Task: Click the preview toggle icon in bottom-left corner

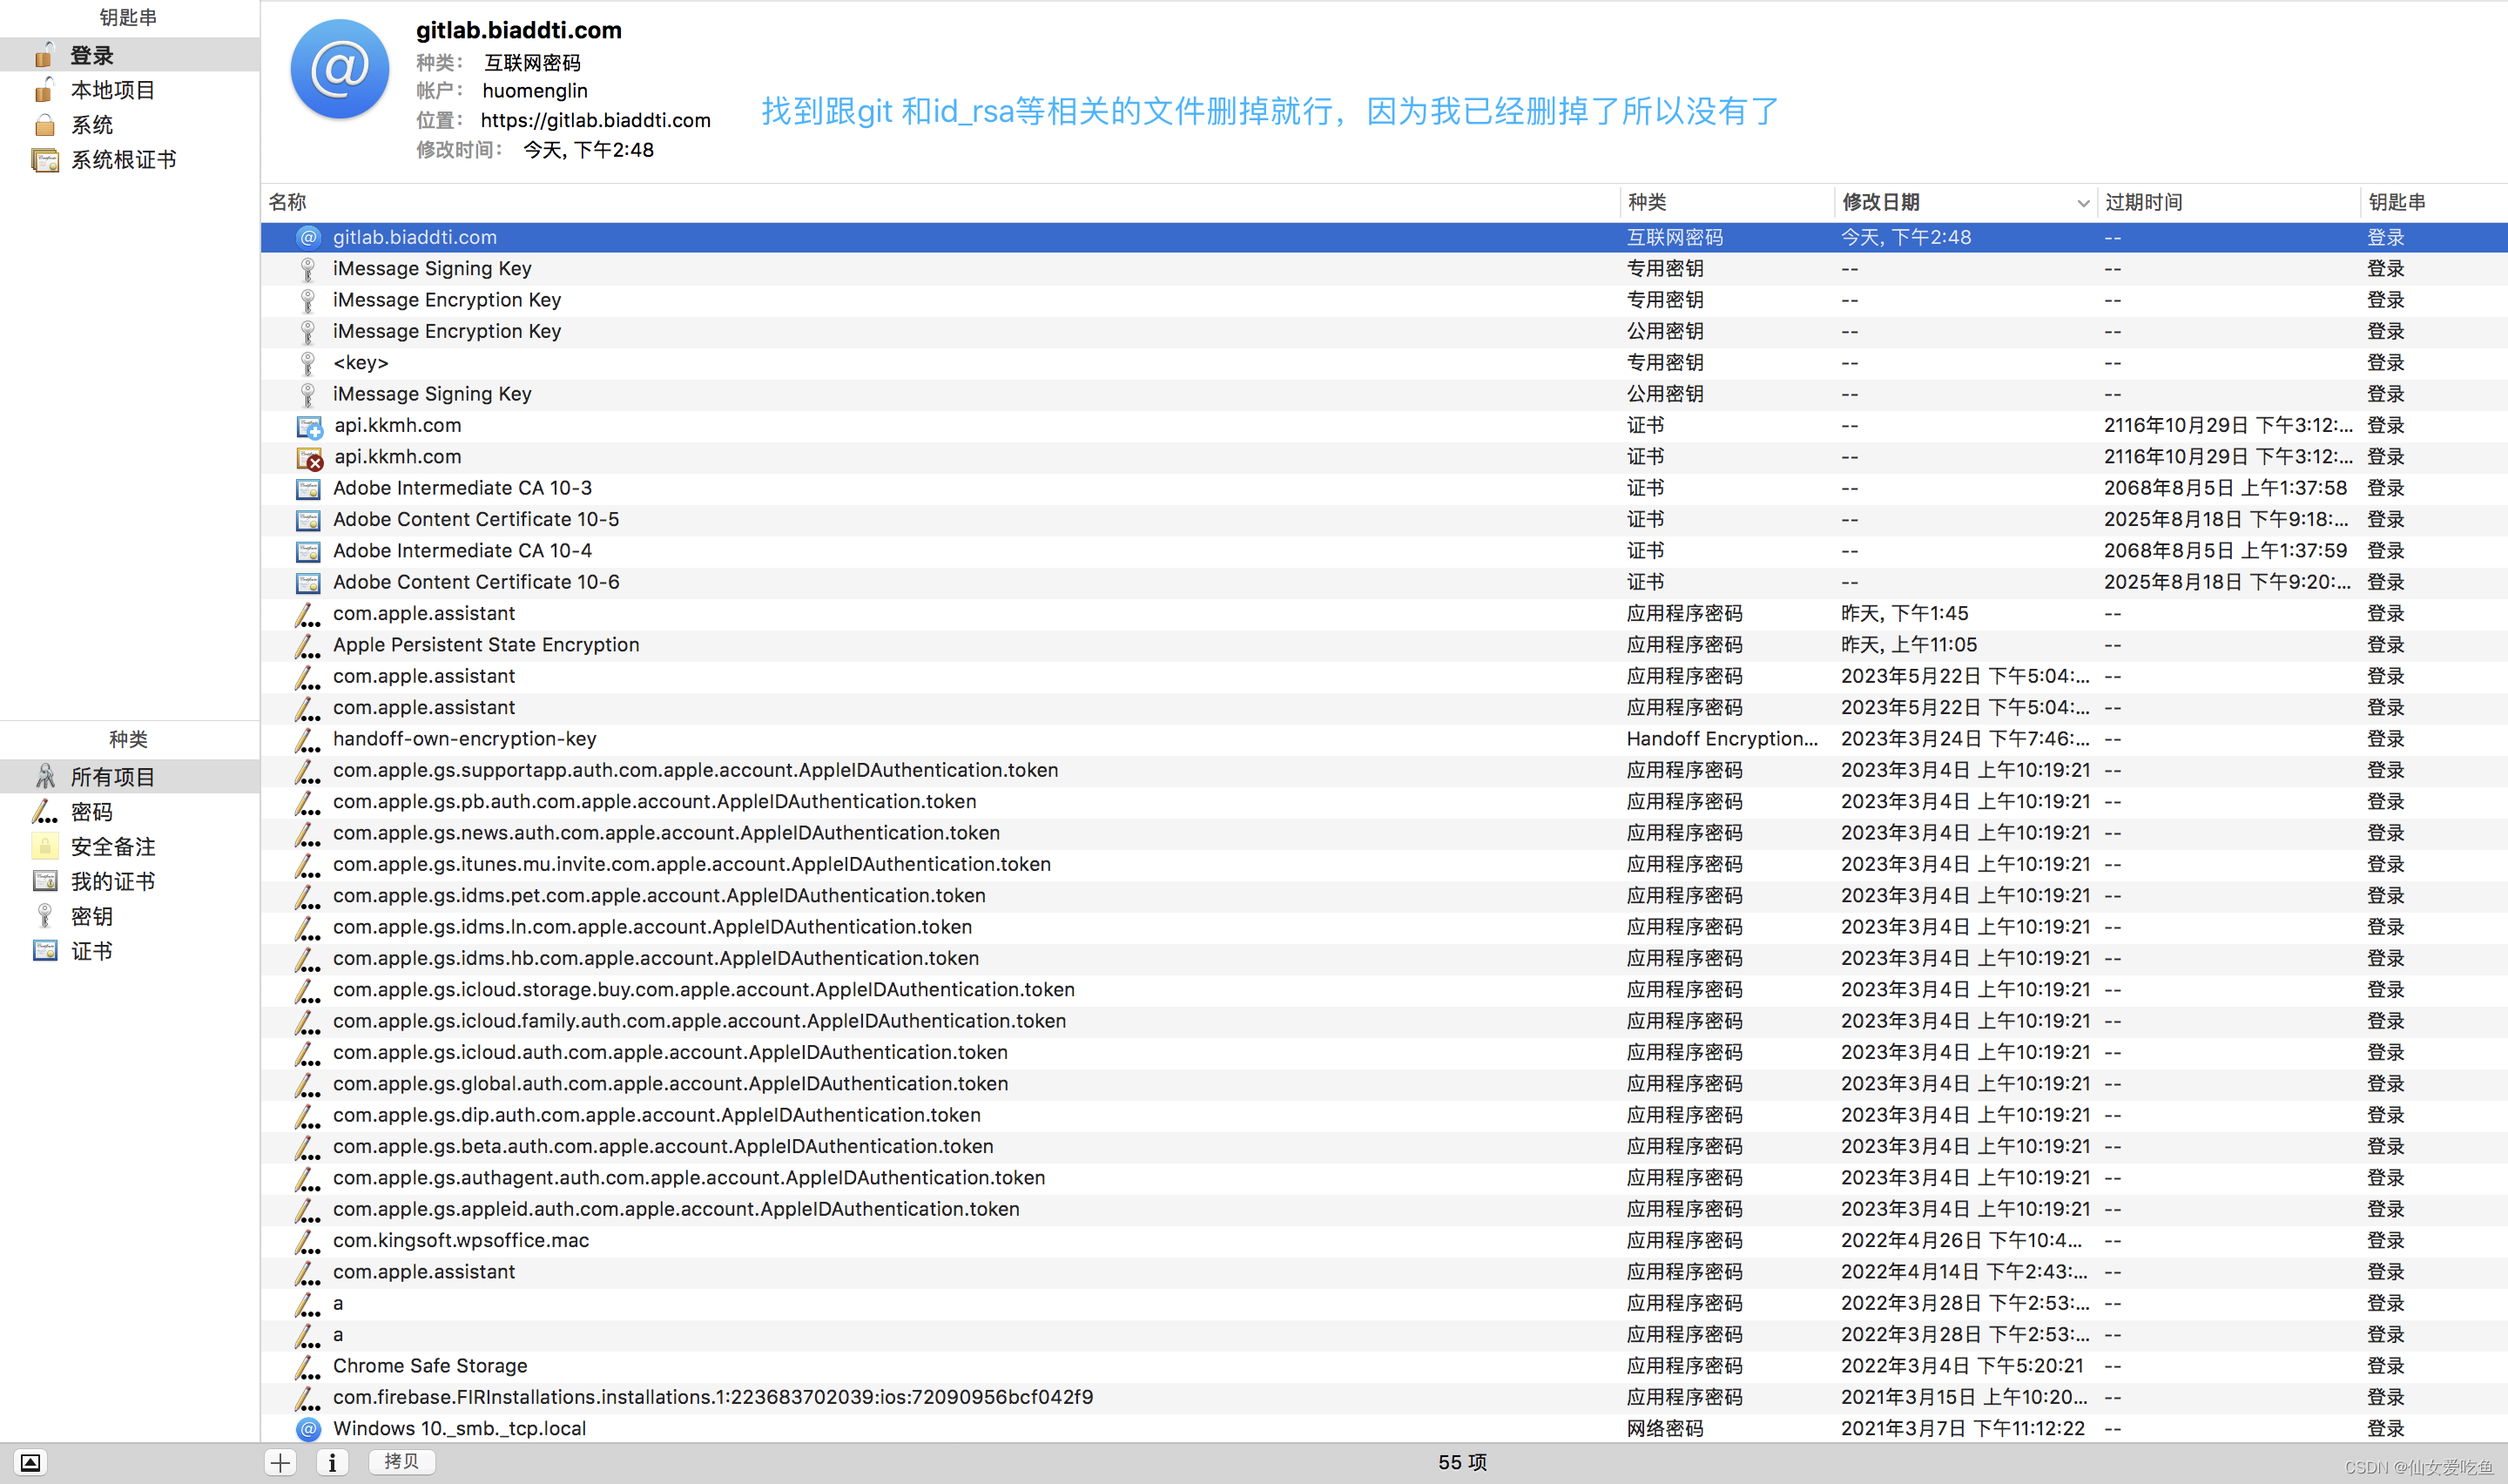Action: (x=31, y=1463)
